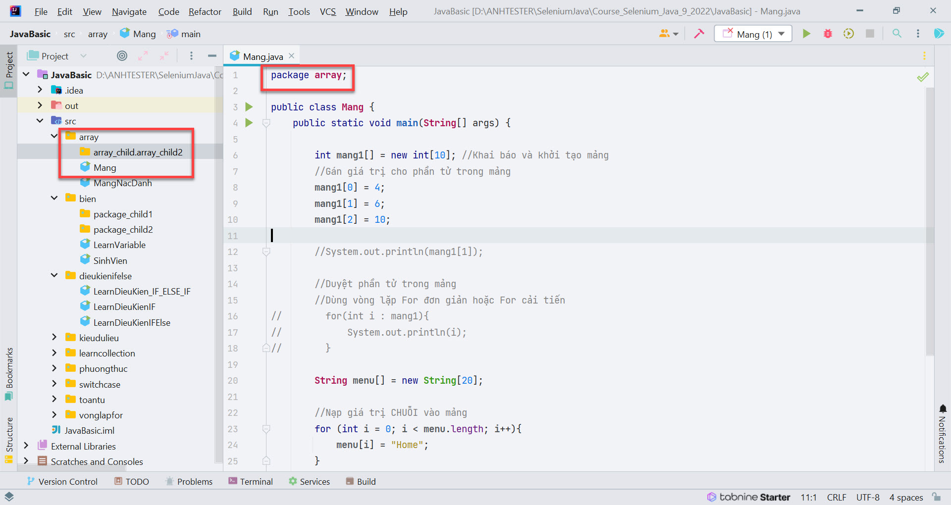Expand the .idea folder
Viewport: 951px width, 505px height.
point(40,90)
